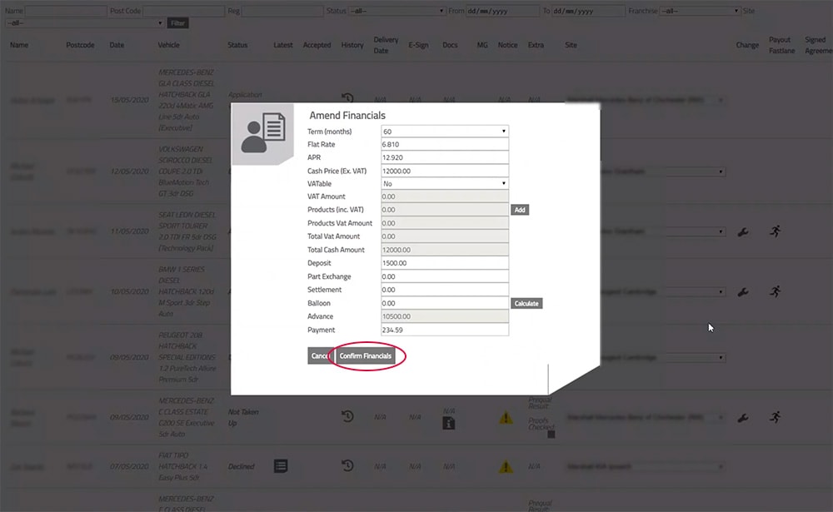Click Add next to Products (inc. VAT)
Image resolution: width=833 pixels, height=512 pixels.
520,210
